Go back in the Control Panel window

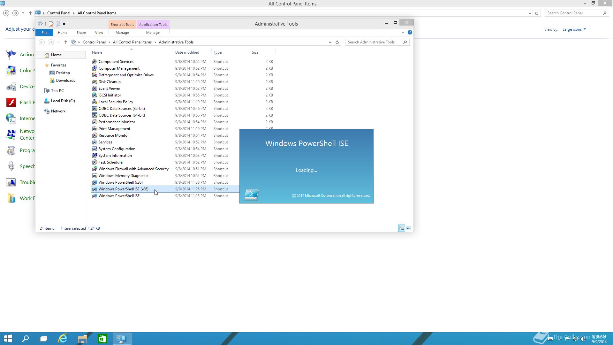pos(6,13)
